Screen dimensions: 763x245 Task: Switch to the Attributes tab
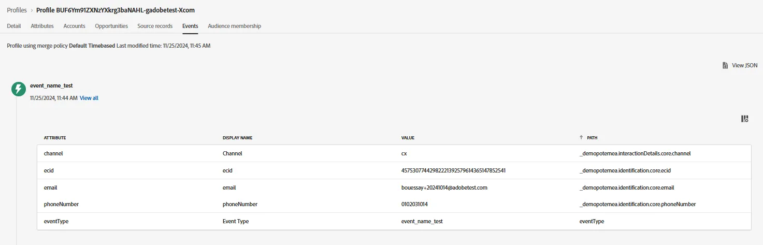click(42, 26)
